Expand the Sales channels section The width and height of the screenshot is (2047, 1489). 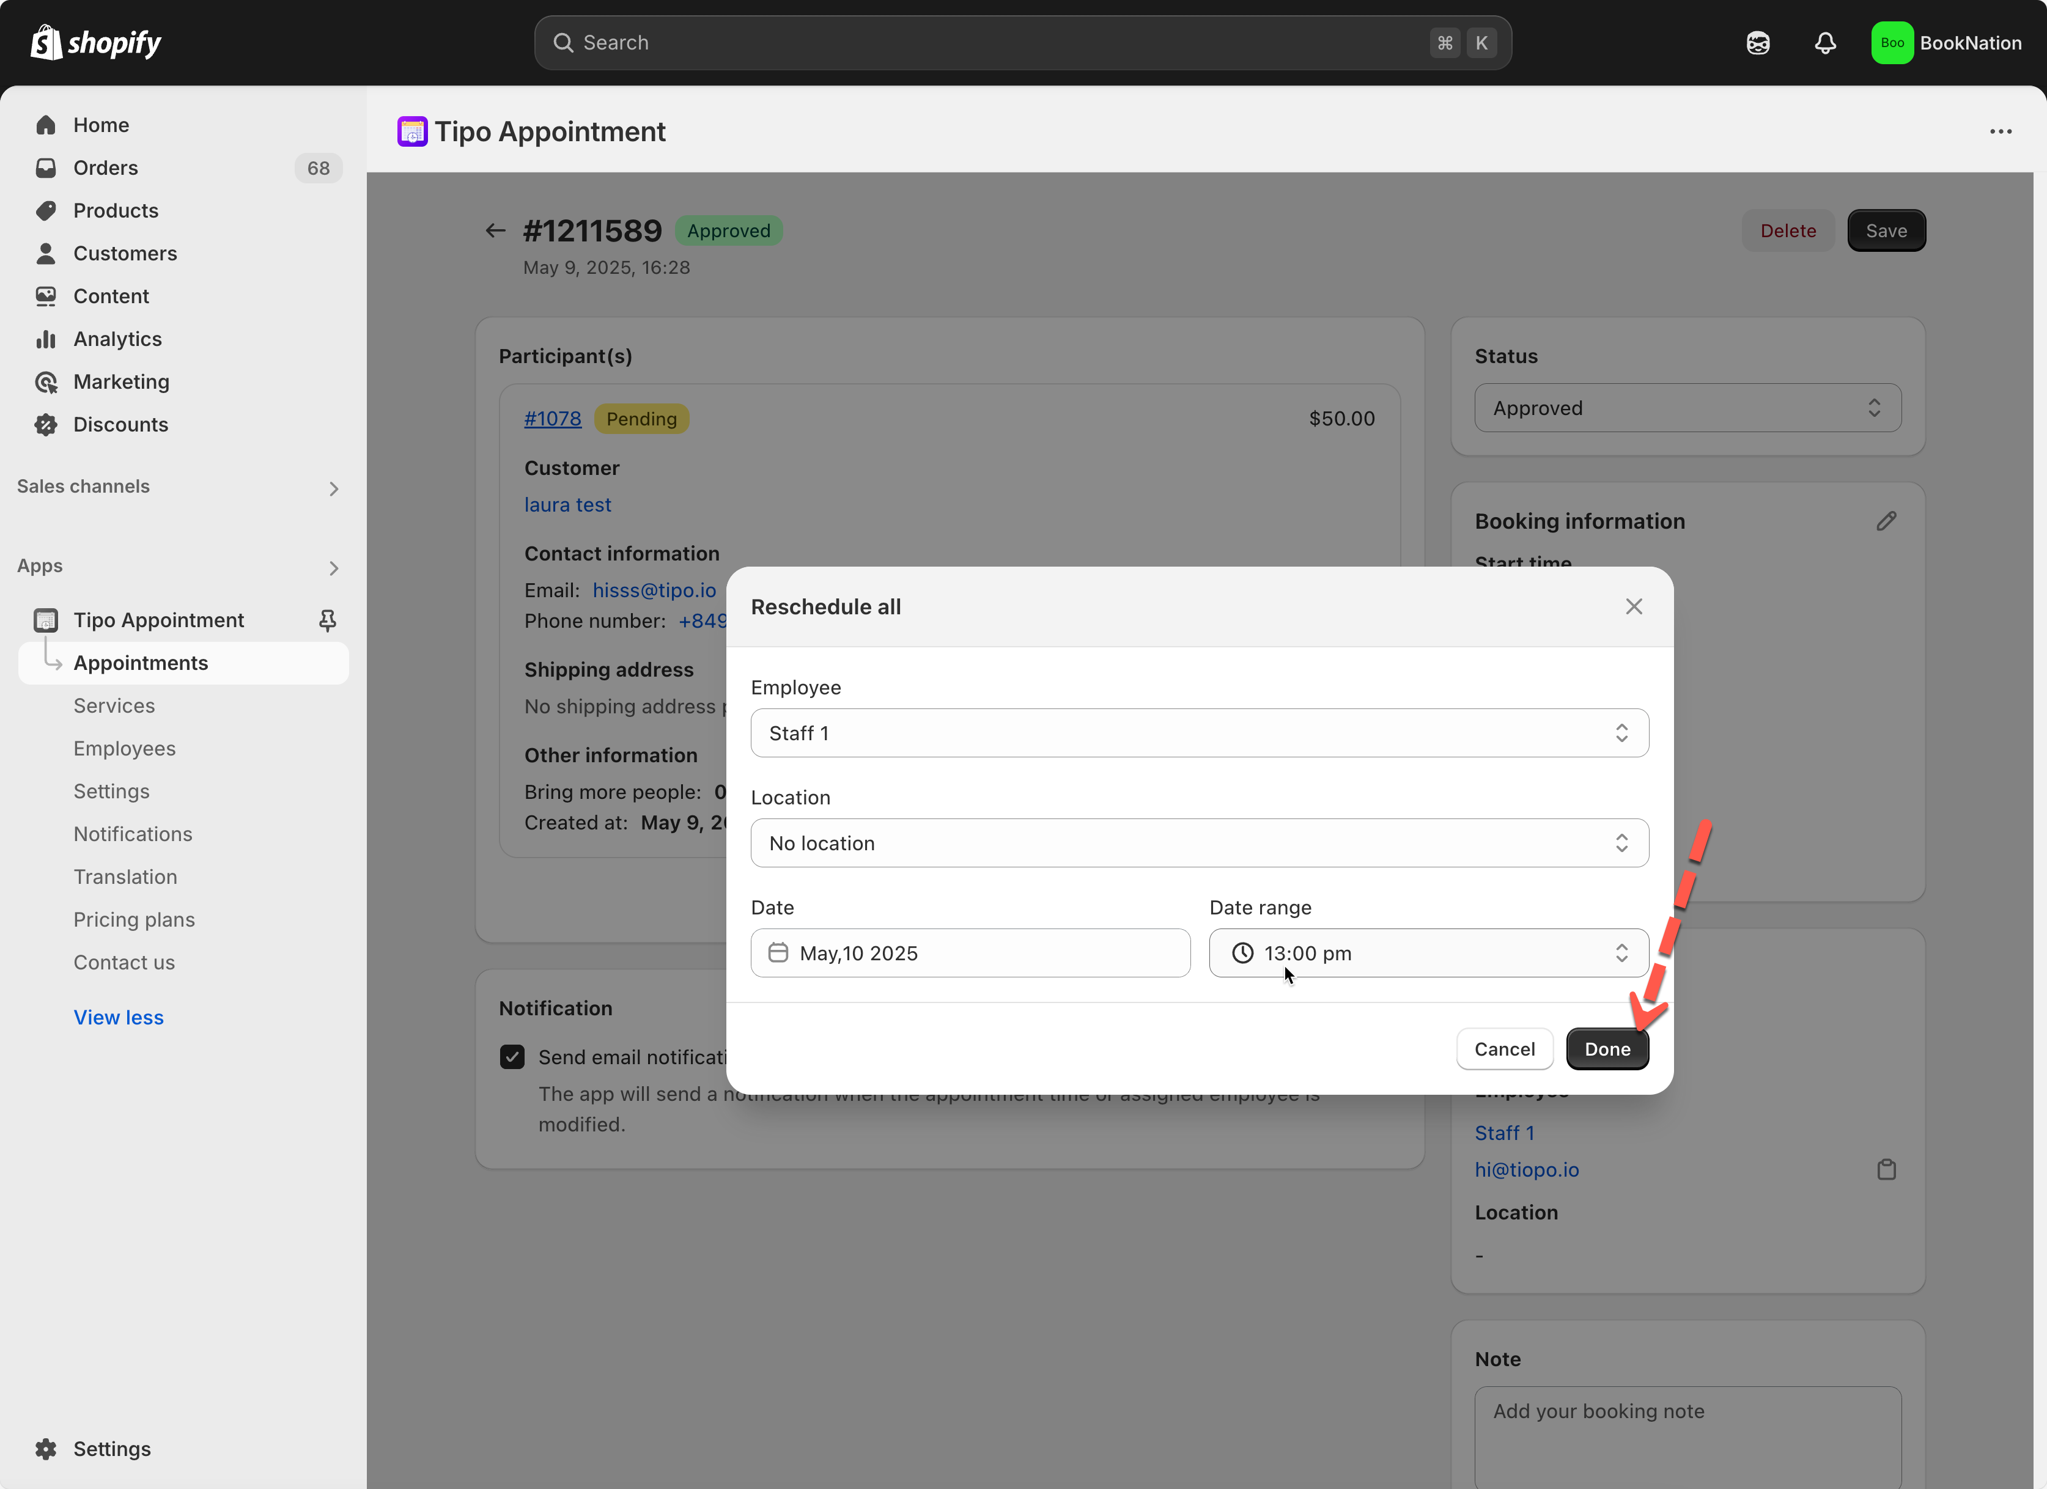coord(333,488)
